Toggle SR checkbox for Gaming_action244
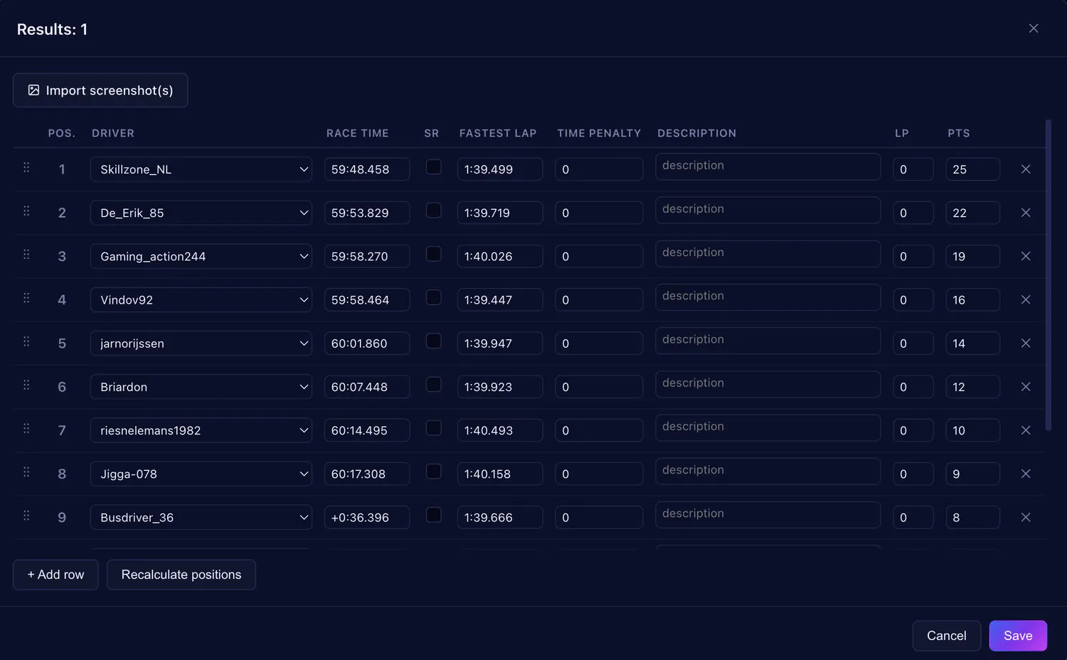The width and height of the screenshot is (1067, 660). [x=433, y=254]
